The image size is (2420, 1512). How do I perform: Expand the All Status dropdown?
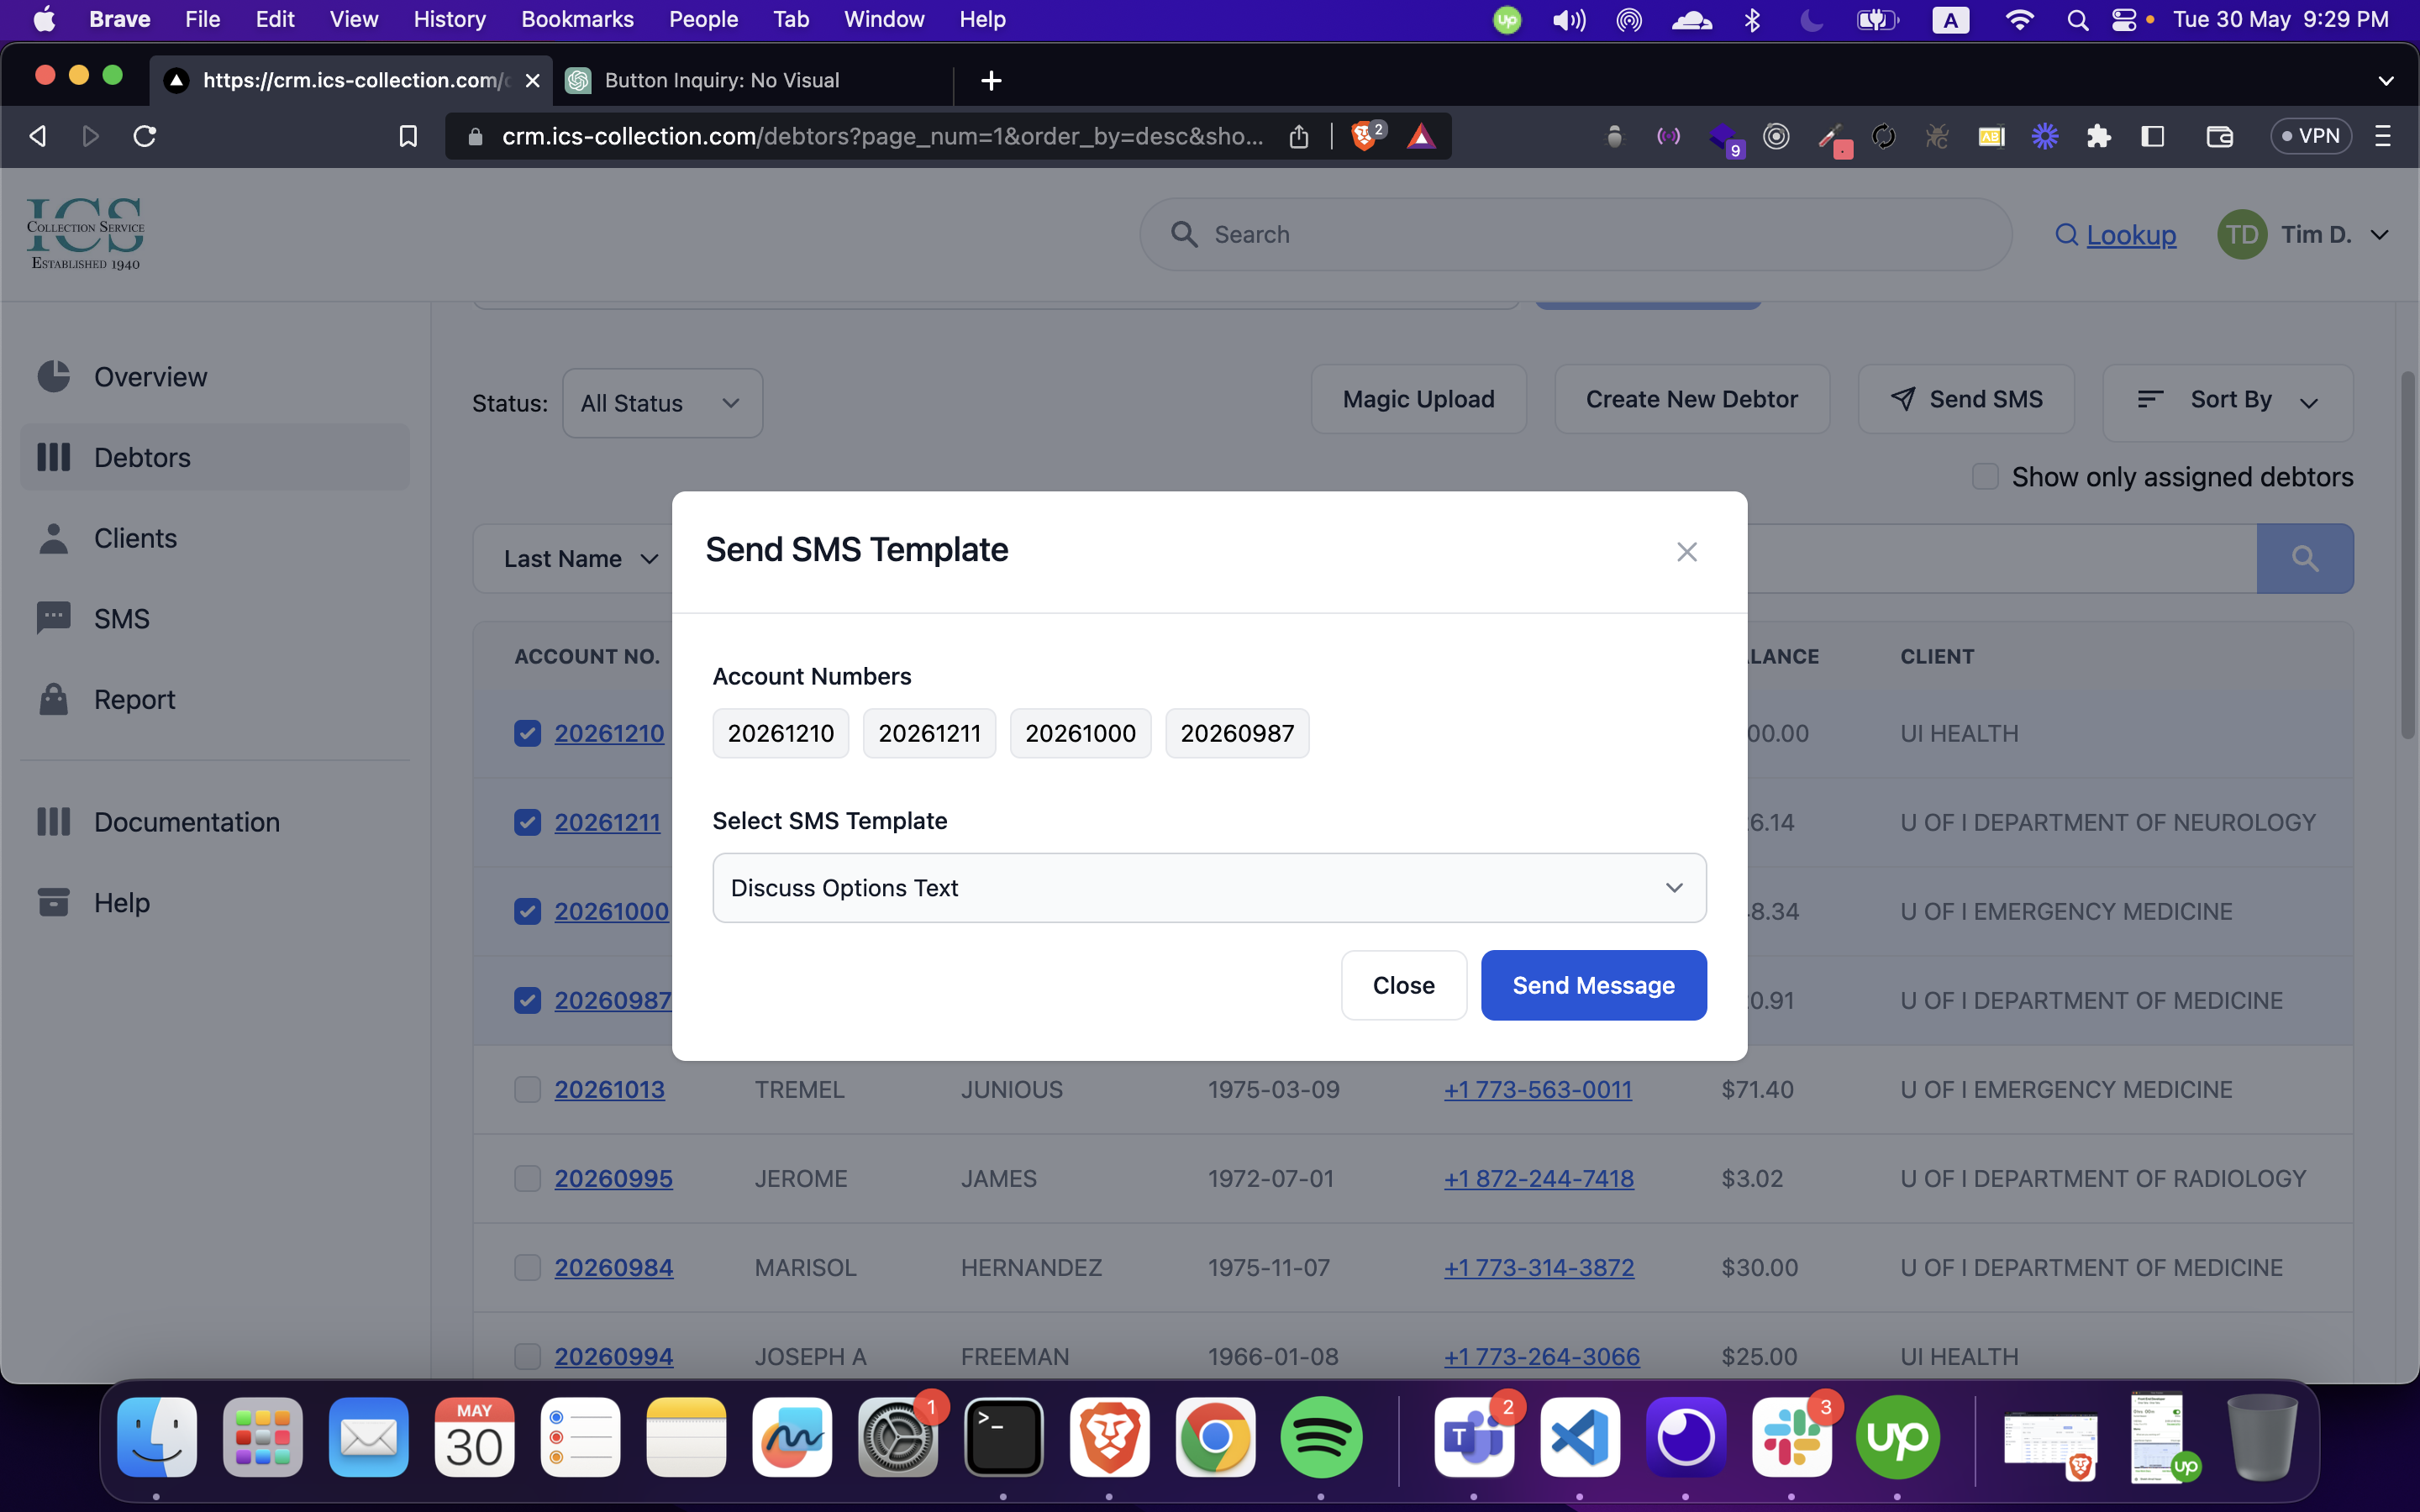point(662,403)
